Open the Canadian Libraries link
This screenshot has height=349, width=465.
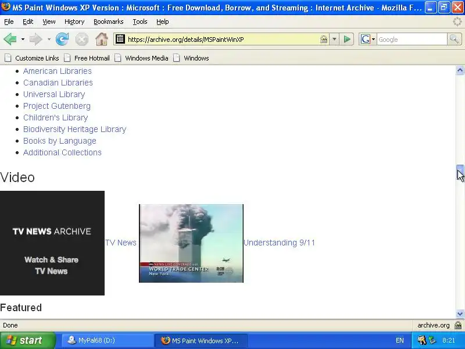pyautogui.click(x=58, y=83)
